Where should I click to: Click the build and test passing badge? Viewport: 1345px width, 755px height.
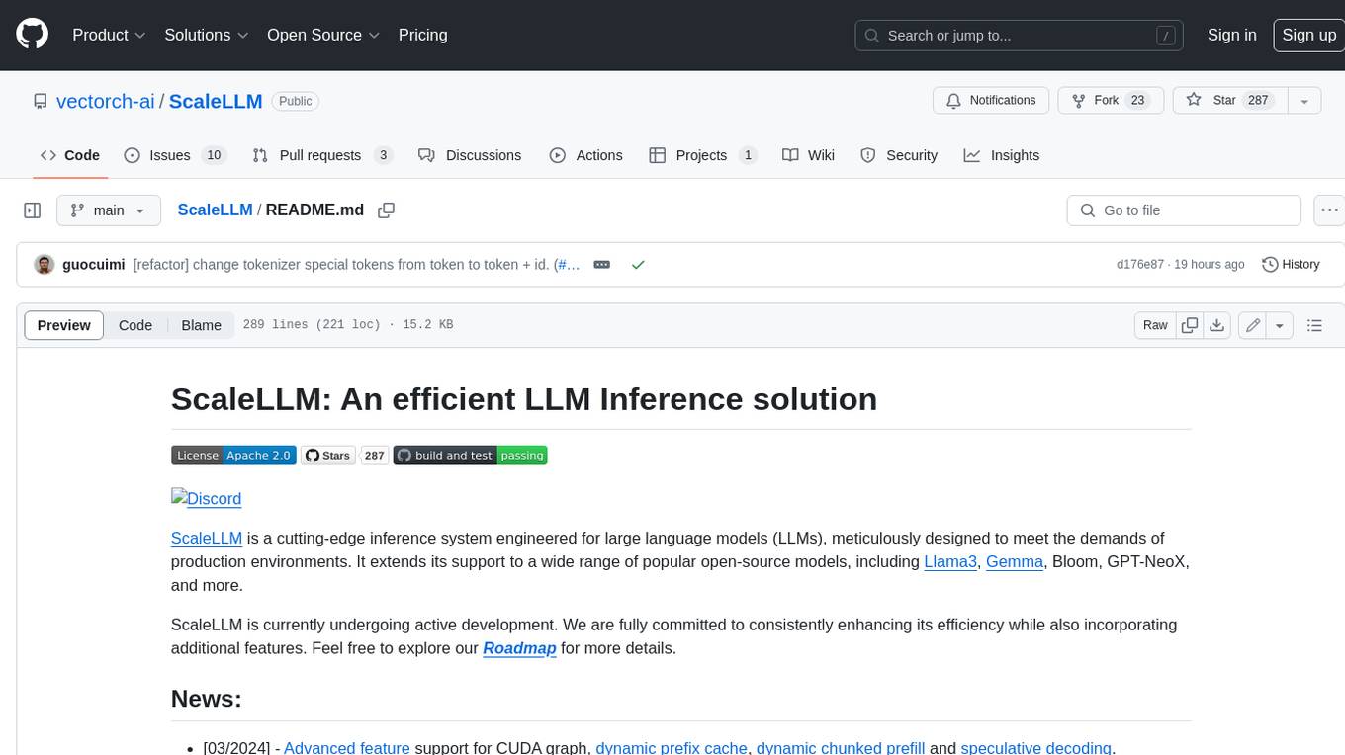471,456
